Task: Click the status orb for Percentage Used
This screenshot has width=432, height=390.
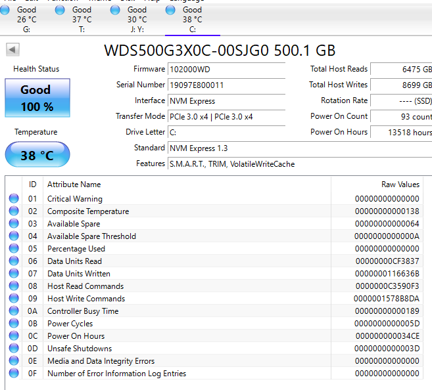Action: tap(14, 248)
